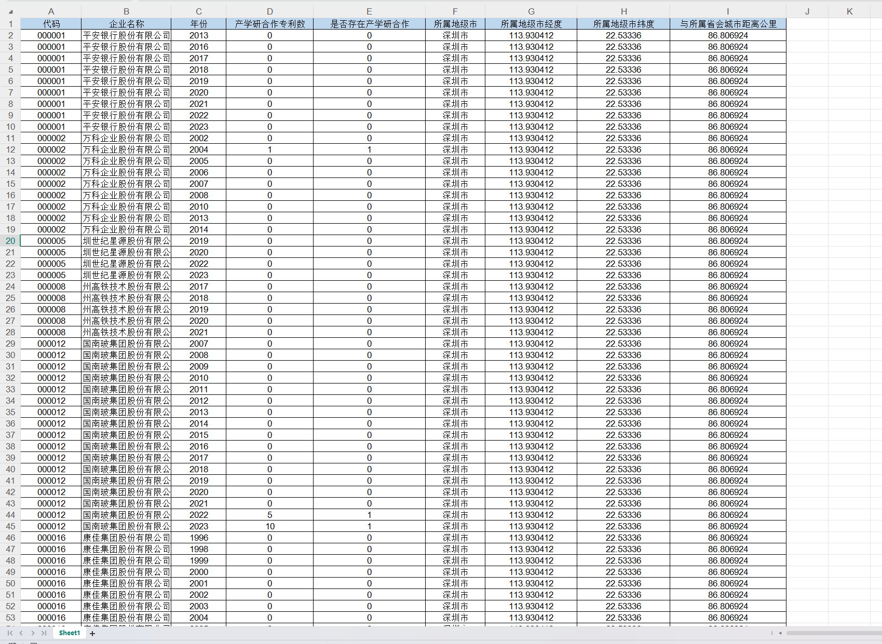
Task: Select row 20 header number
Action: [10, 241]
